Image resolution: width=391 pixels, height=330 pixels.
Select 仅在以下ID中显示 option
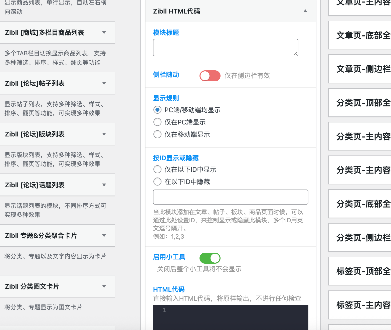pos(157,169)
